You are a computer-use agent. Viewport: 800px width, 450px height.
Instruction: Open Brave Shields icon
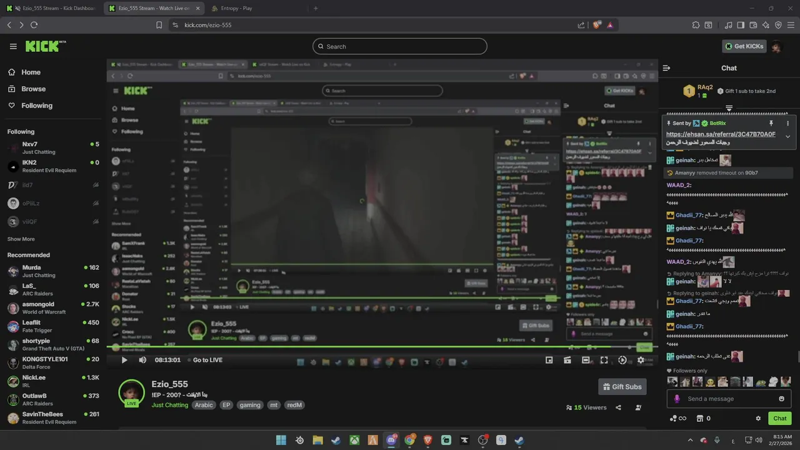tap(596, 25)
